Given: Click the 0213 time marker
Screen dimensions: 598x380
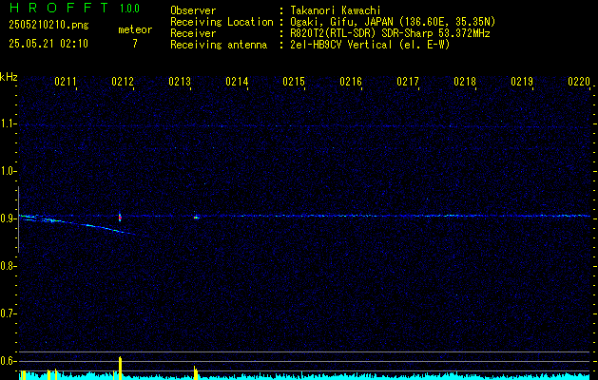Looking at the screenshot, I should point(180,81).
